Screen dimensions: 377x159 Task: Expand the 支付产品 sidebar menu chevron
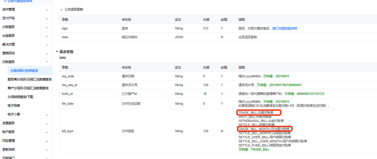click(47, 19)
